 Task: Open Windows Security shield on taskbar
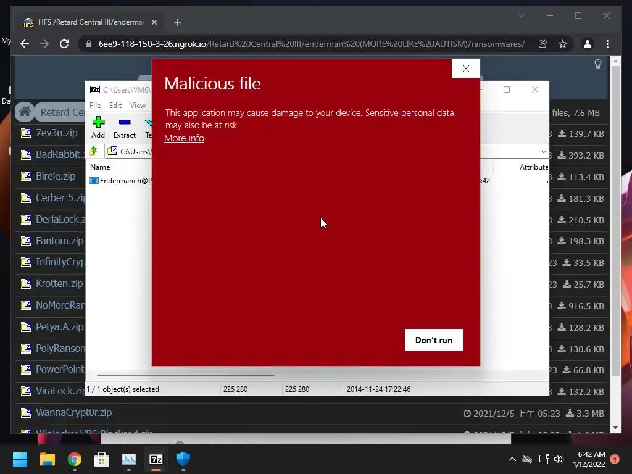point(183,459)
